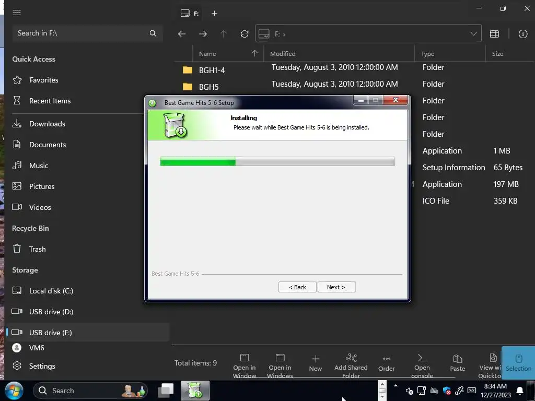Click the taskbar Search box
The width and height of the screenshot is (535, 401).
90,391
